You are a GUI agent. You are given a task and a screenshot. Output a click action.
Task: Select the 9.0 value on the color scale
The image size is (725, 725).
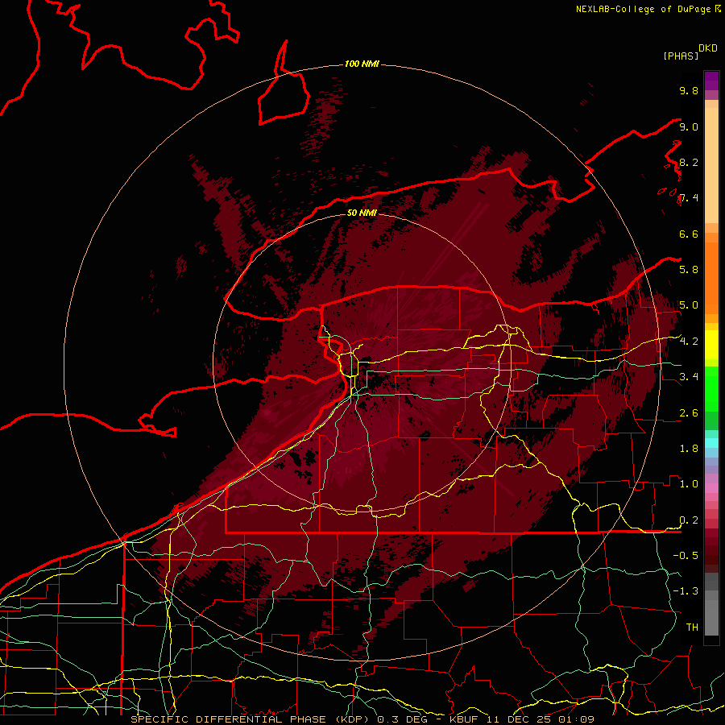pos(689,126)
